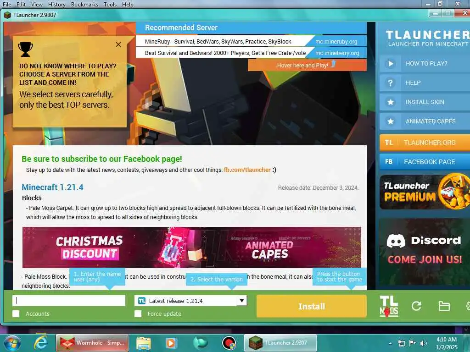The height and width of the screenshot is (352, 470).
Task: Open the Tools menu
Action: [x=110, y=5]
